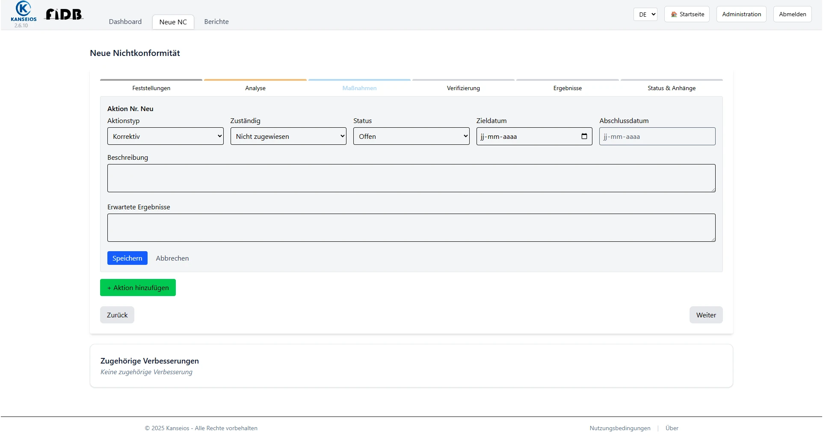823x440 pixels.
Task: Click the FIDB logo
Action: coord(64,15)
